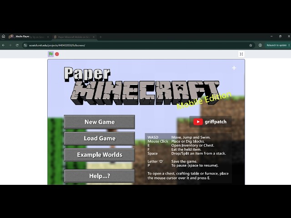Go forward with the browser forward arrow
The height and width of the screenshot is (218, 291).
(10, 45)
